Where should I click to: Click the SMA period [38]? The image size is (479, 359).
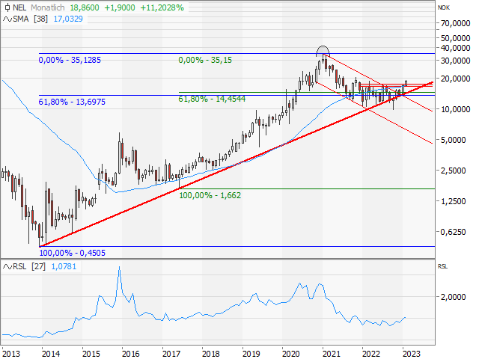point(40,19)
